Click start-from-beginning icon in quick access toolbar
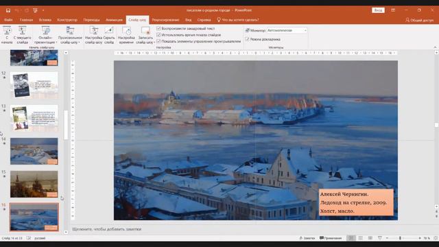439x247 pixels. 35,10
